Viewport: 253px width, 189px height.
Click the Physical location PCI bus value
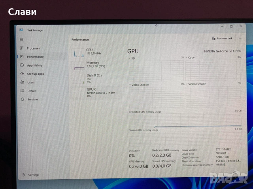(x=228, y=161)
